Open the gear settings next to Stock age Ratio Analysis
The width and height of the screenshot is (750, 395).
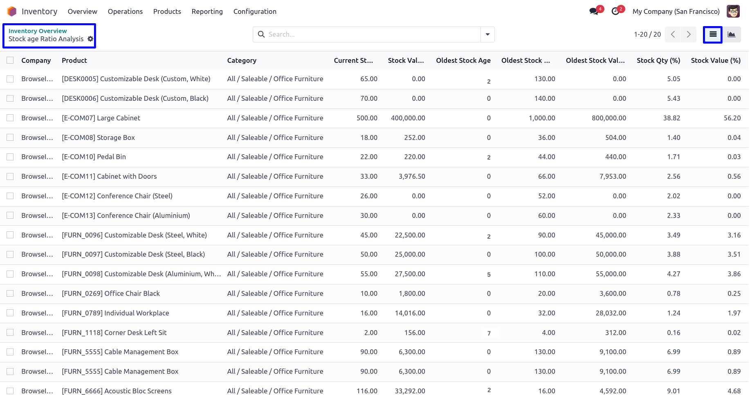(90, 39)
